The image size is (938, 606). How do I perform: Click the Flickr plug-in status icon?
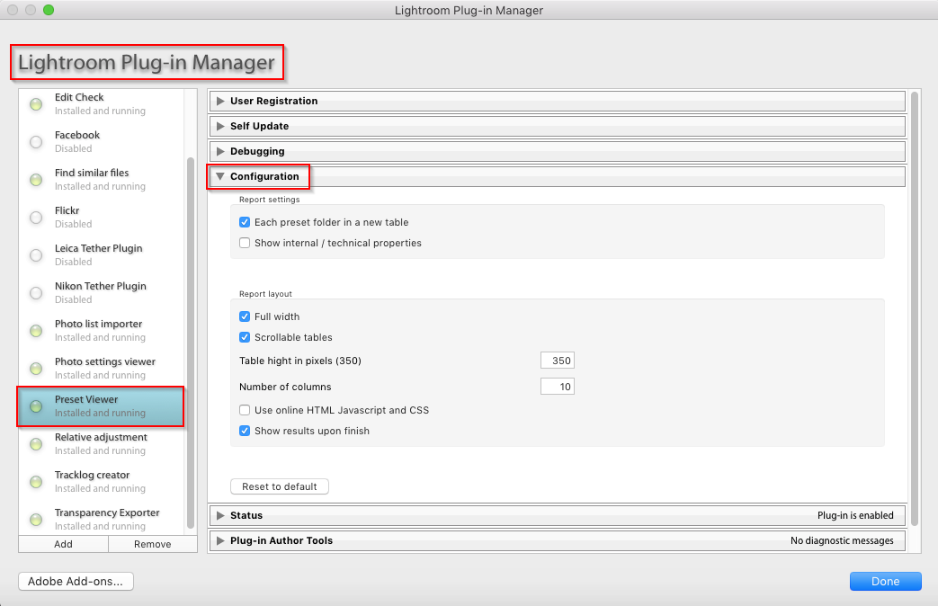[x=36, y=218]
